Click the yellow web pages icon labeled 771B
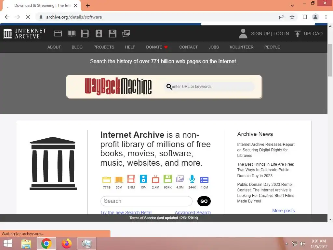333x250 pixels. [107, 180]
